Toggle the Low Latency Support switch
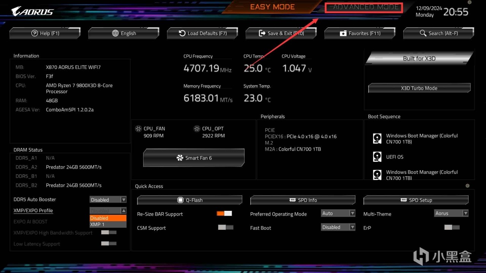The width and height of the screenshot is (486, 273). click(x=109, y=243)
